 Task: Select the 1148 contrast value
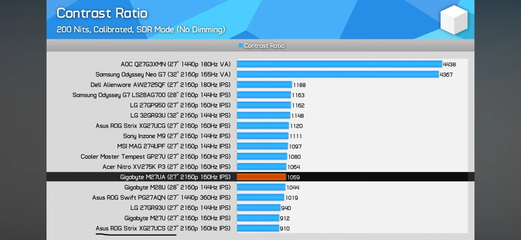(x=298, y=116)
